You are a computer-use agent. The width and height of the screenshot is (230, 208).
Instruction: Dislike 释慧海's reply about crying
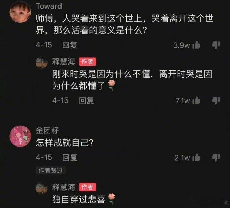(x=216, y=101)
